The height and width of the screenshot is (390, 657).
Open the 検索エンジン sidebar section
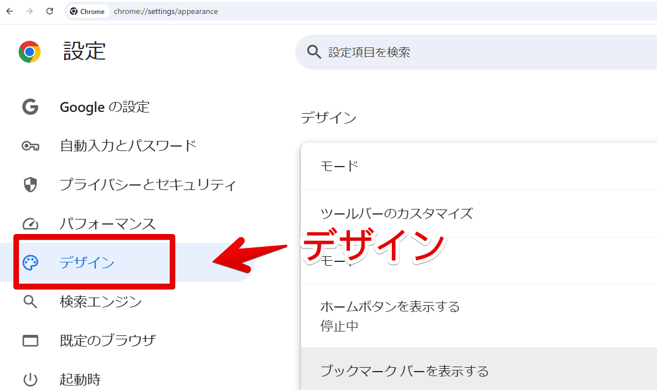coord(100,302)
